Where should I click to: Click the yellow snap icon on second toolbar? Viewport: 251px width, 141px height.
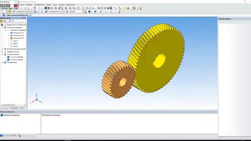tap(10, 11)
